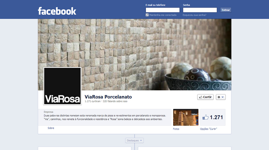Open the Esqueceu sua senha? link
This screenshot has width=269, height=150.
coord(194,15)
